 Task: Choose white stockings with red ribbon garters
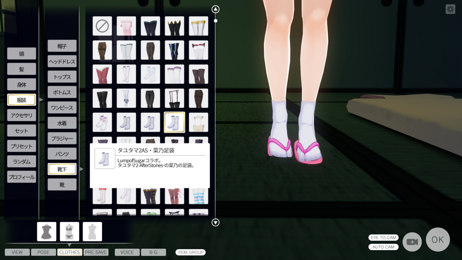click(x=199, y=50)
